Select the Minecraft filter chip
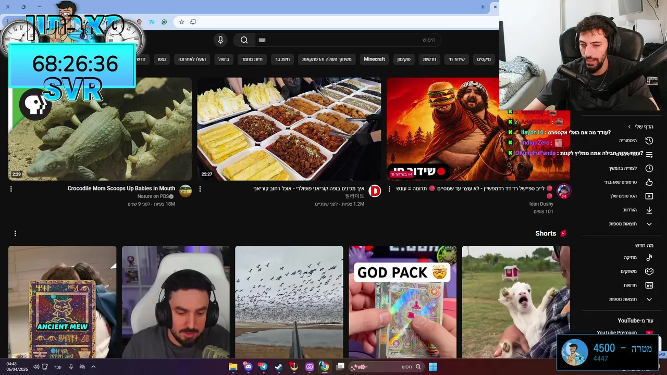667x375 pixels. tap(374, 59)
